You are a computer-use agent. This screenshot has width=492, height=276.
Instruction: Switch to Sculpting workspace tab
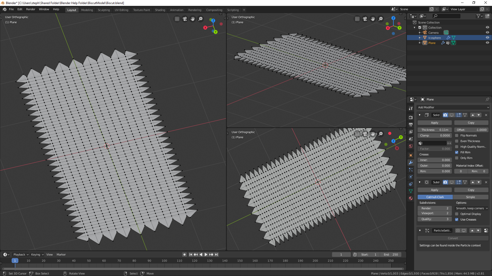[x=104, y=10]
